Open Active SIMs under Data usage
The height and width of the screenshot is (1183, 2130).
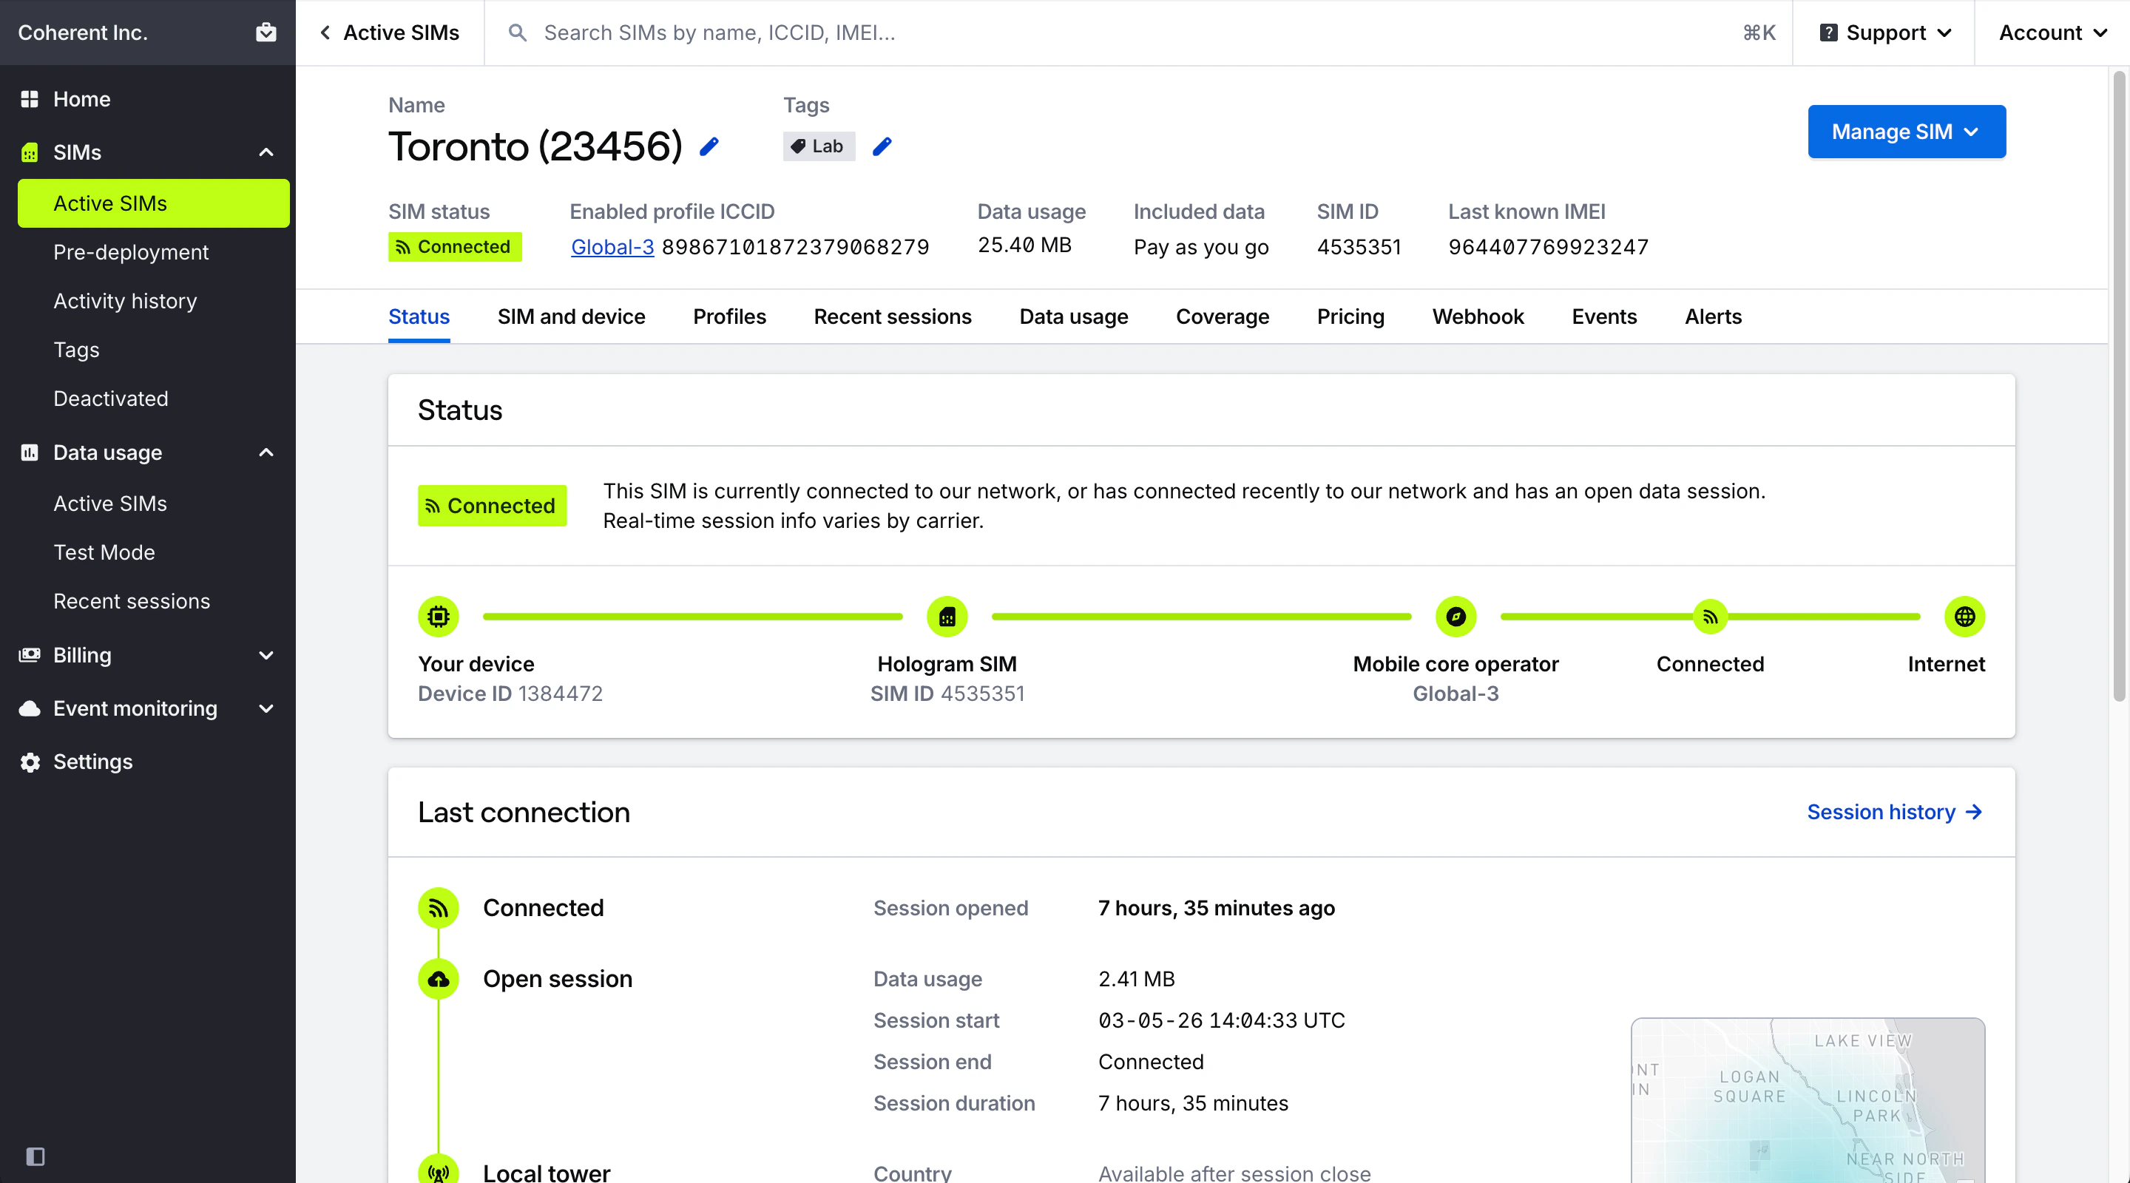154,504
